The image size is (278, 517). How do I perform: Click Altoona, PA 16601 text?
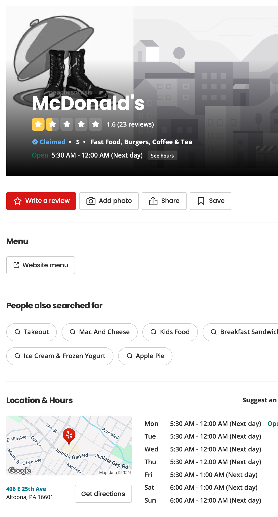pyautogui.click(x=30, y=497)
